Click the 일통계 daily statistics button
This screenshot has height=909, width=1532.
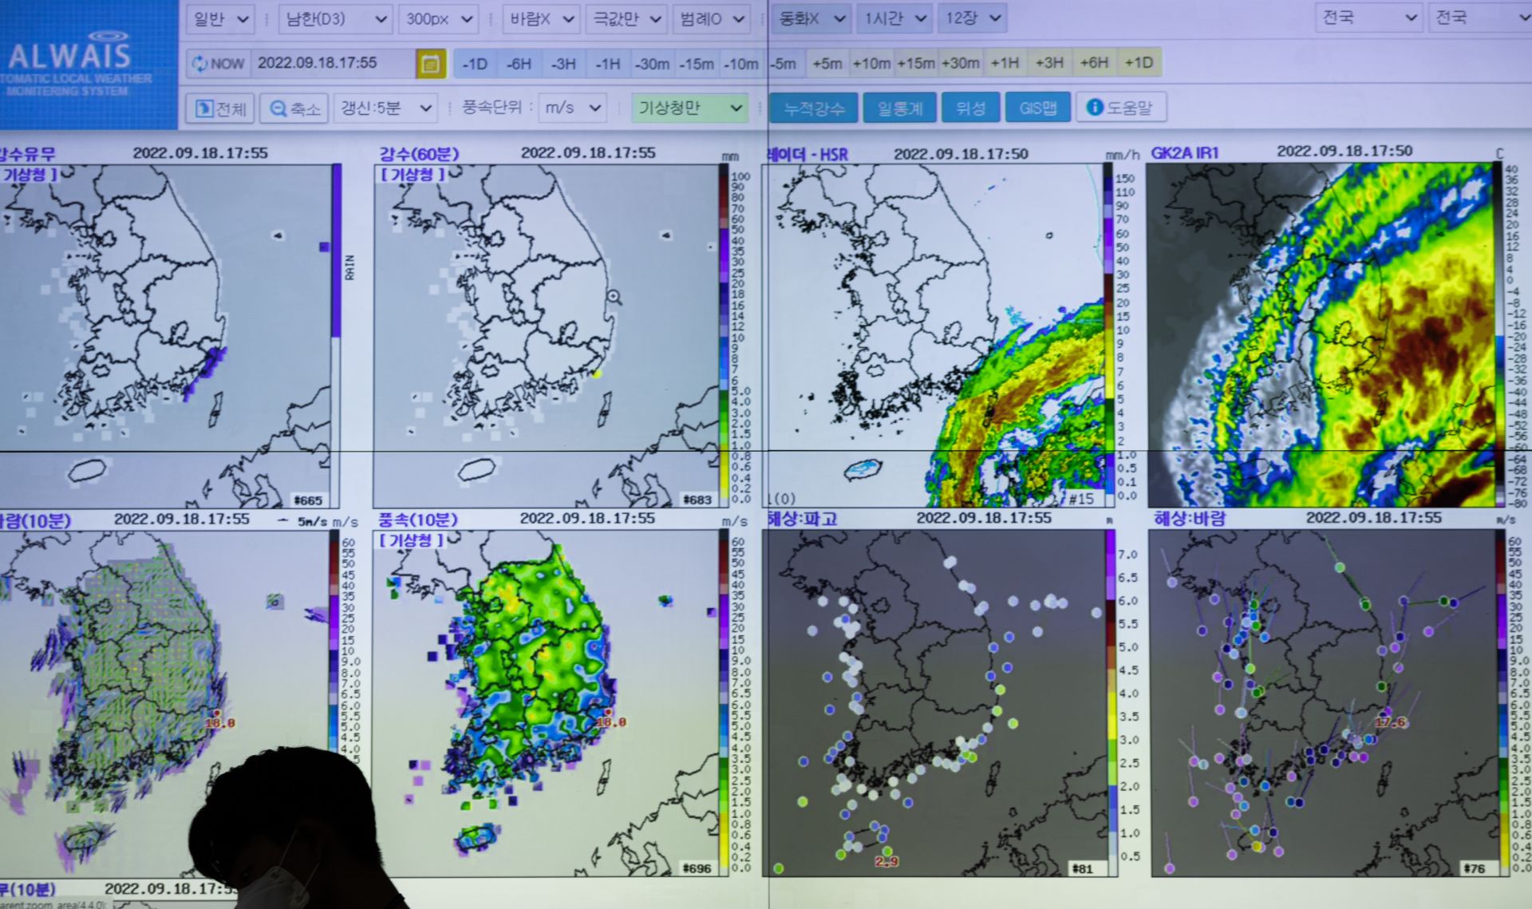pos(900,108)
